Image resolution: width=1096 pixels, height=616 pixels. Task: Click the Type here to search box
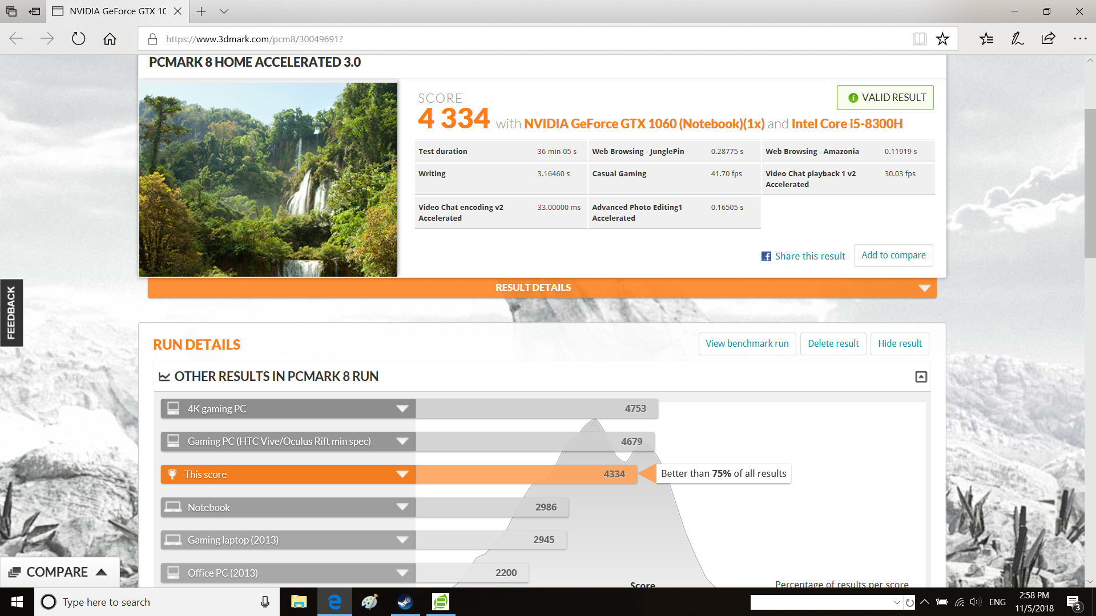pyautogui.click(x=157, y=602)
